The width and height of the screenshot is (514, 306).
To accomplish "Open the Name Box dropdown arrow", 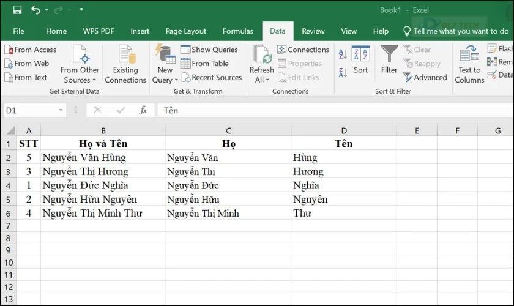I will pyautogui.click(x=61, y=110).
